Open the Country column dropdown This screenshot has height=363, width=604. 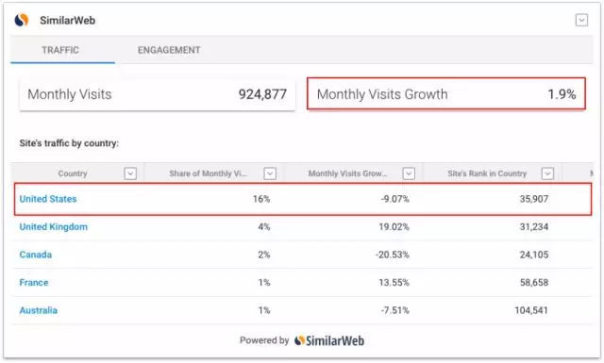coord(130,173)
